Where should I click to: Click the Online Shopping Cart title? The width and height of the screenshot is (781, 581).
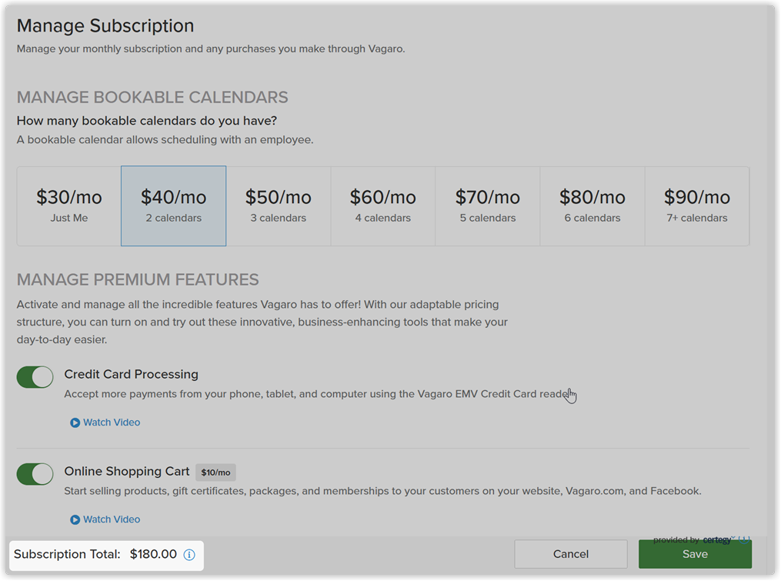(x=127, y=472)
